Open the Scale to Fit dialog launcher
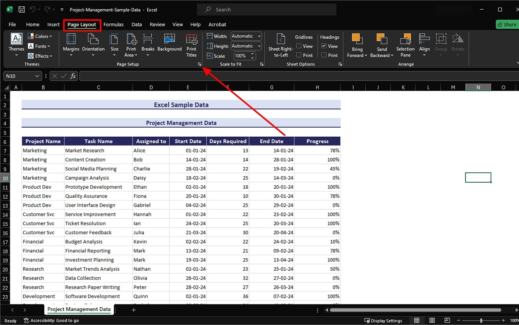The height and width of the screenshot is (325, 519). click(x=262, y=64)
